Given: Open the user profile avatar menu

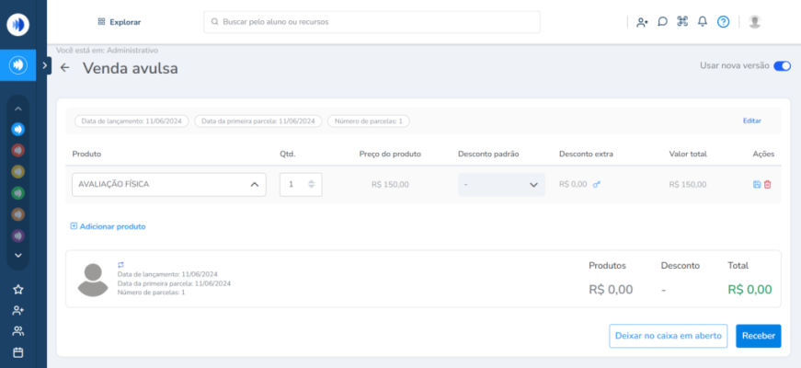Looking at the screenshot, I should click(755, 21).
